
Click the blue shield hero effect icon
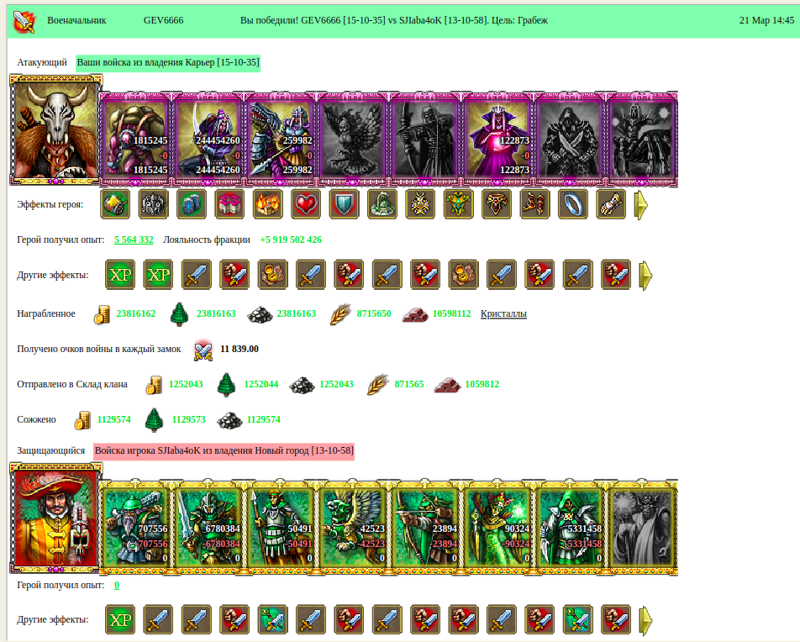tap(344, 205)
